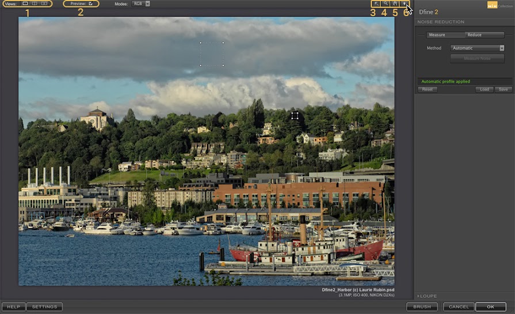Toggle the Preview checkbox

pos(90,3)
